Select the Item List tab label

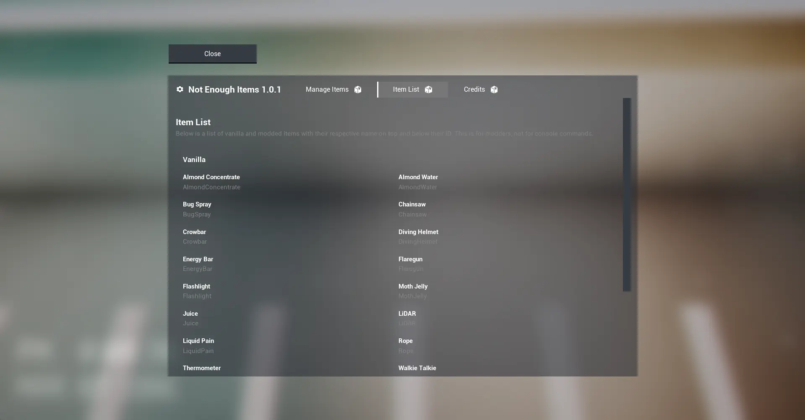(406, 89)
